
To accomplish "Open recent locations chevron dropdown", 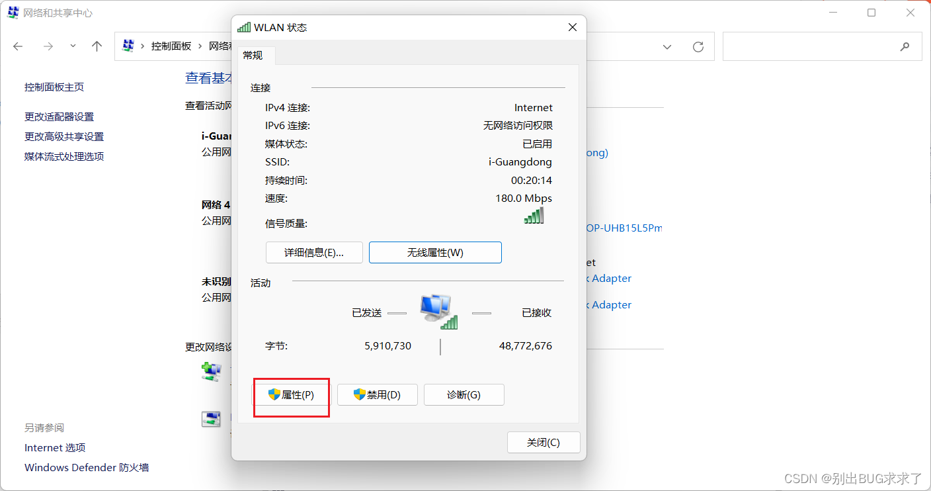I will (73, 46).
